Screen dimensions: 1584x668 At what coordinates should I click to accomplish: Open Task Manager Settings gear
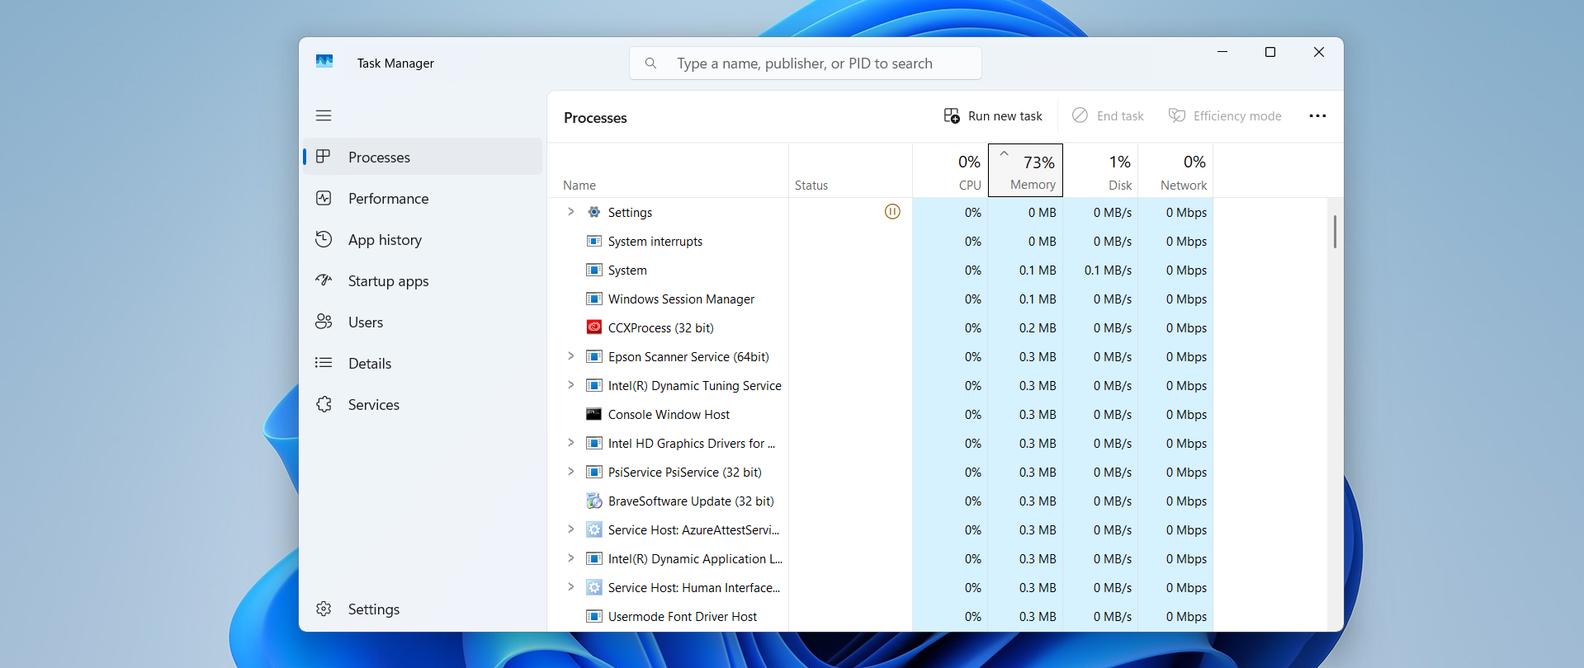pyautogui.click(x=324, y=609)
